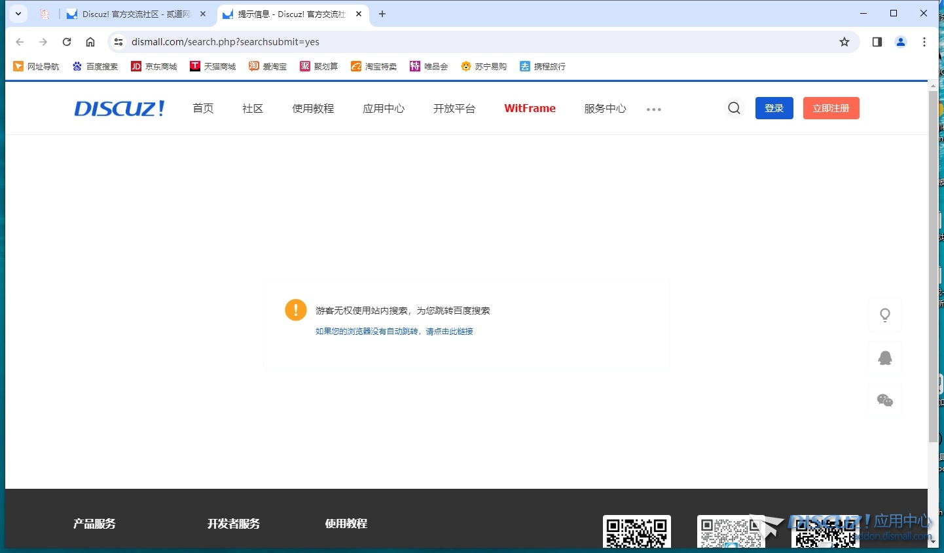This screenshot has width=944, height=553.
Task: Click the search magnifier icon in header
Action: point(734,108)
